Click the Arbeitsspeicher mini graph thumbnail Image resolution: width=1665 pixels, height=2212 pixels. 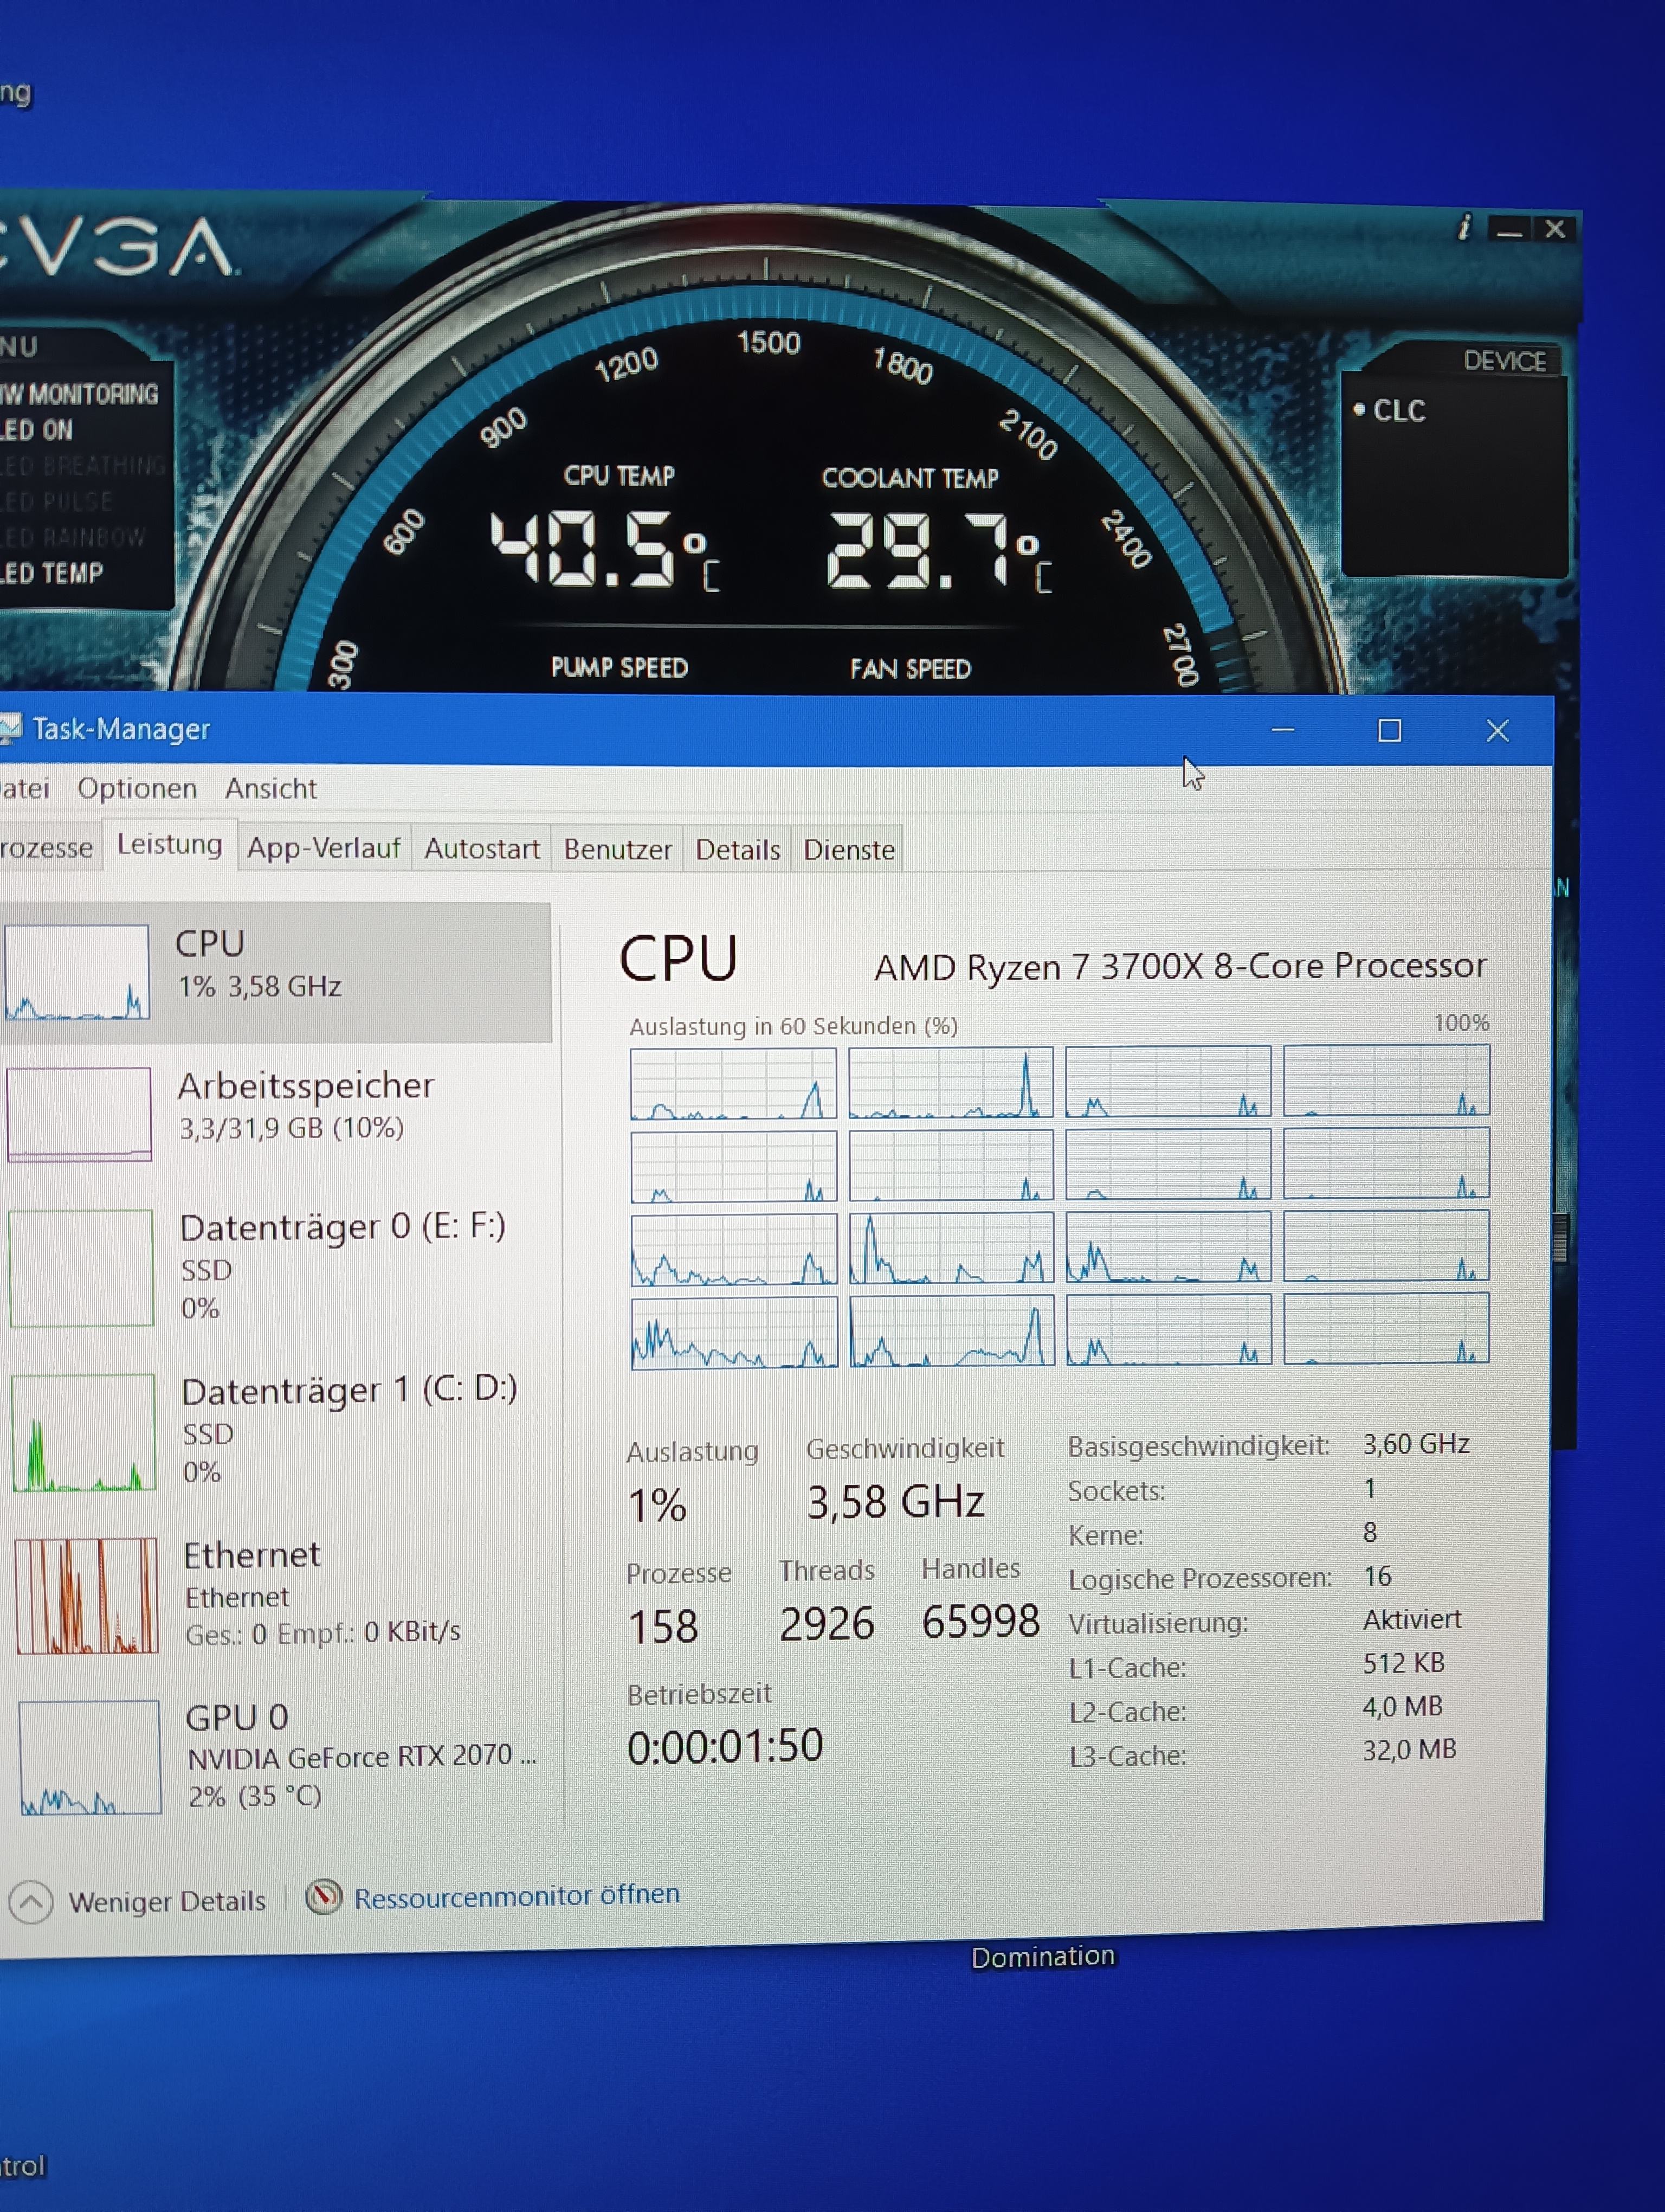(80, 1114)
